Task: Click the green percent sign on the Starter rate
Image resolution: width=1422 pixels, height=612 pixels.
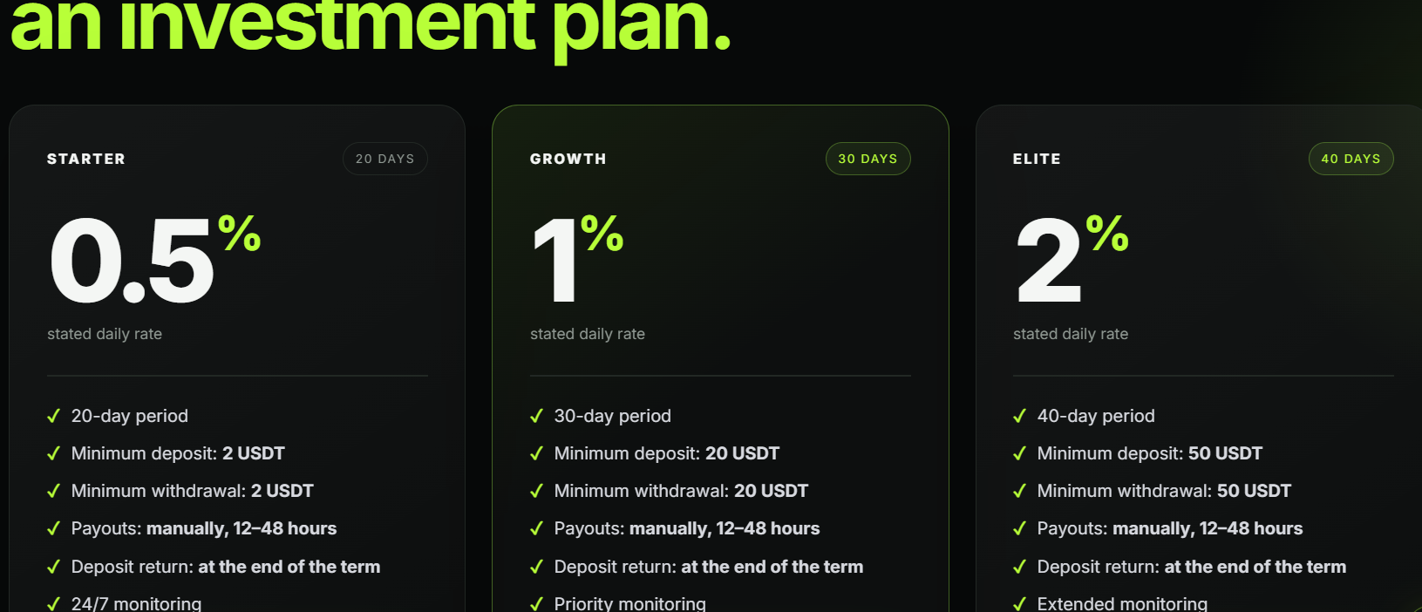Action: (x=240, y=234)
